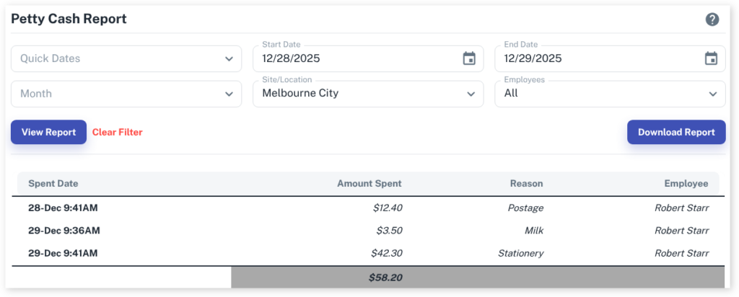The height and width of the screenshot is (297, 739).
Task: Click the $58.20 total amount cell
Action: coord(385,277)
